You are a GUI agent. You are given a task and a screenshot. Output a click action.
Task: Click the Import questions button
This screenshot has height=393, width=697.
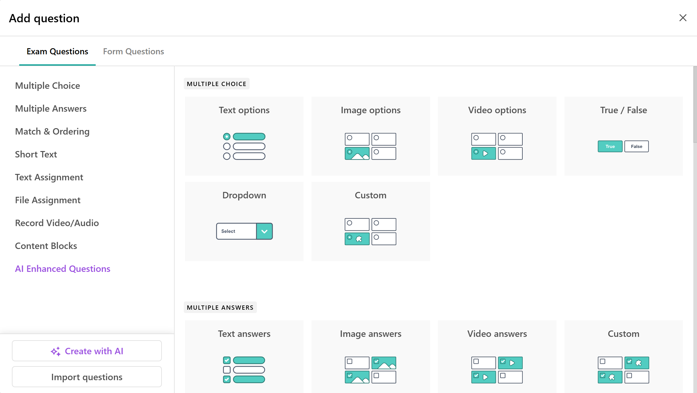[87, 377]
